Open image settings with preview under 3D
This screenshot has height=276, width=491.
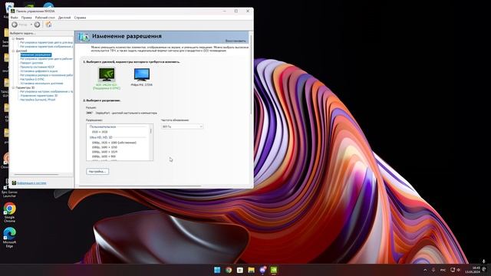[x=46, y=91]
